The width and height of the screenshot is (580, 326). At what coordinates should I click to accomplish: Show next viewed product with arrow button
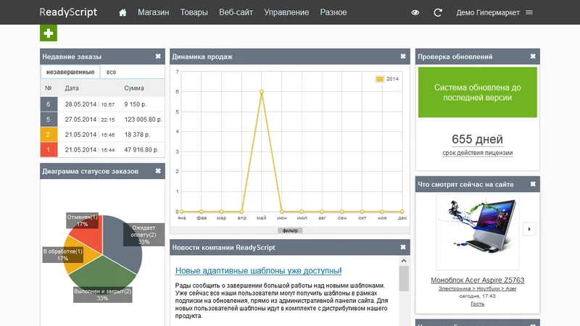[529, 229]
